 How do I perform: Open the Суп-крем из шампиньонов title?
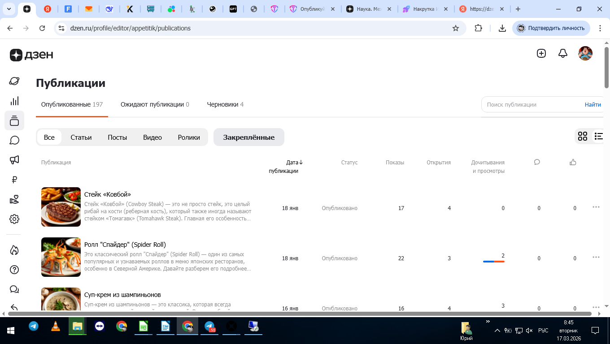point(122,295)
